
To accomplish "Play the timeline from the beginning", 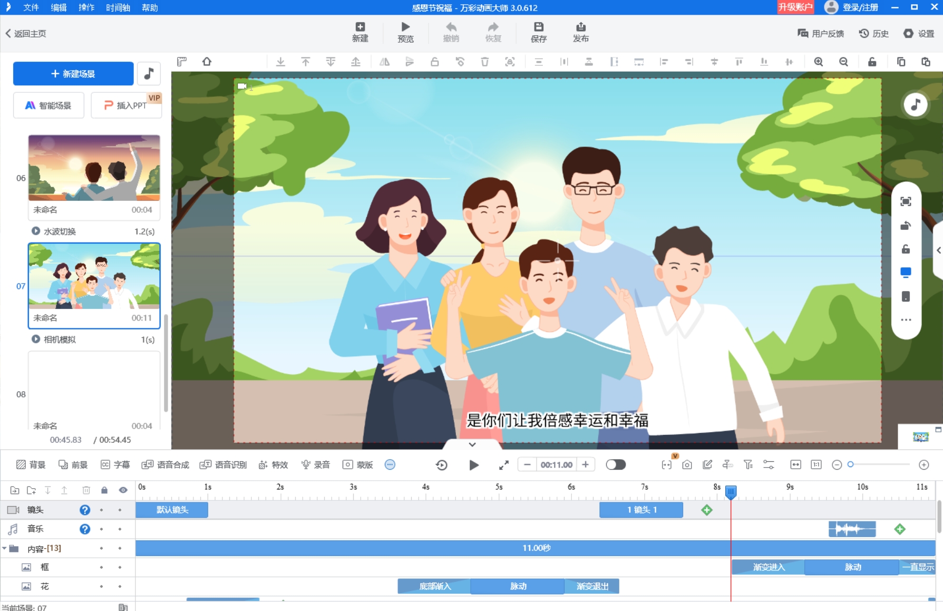I will [x=442, y=465].
